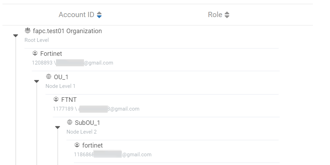Click the Account ID column header
Image resolution: width=330 pixels, height=165 pixels.
coord(76,15)
